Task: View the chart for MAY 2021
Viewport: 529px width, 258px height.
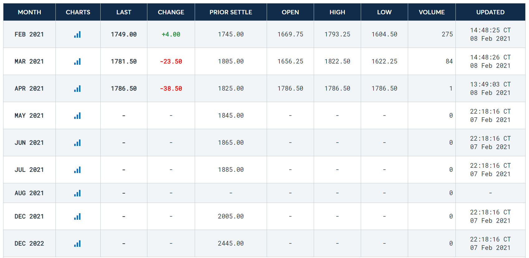Action: click(78, 116)
